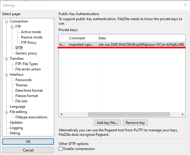The height and width of the screenshot is (155, 190).
Task: Open the File editing page
Action: (x=18, y=112)
